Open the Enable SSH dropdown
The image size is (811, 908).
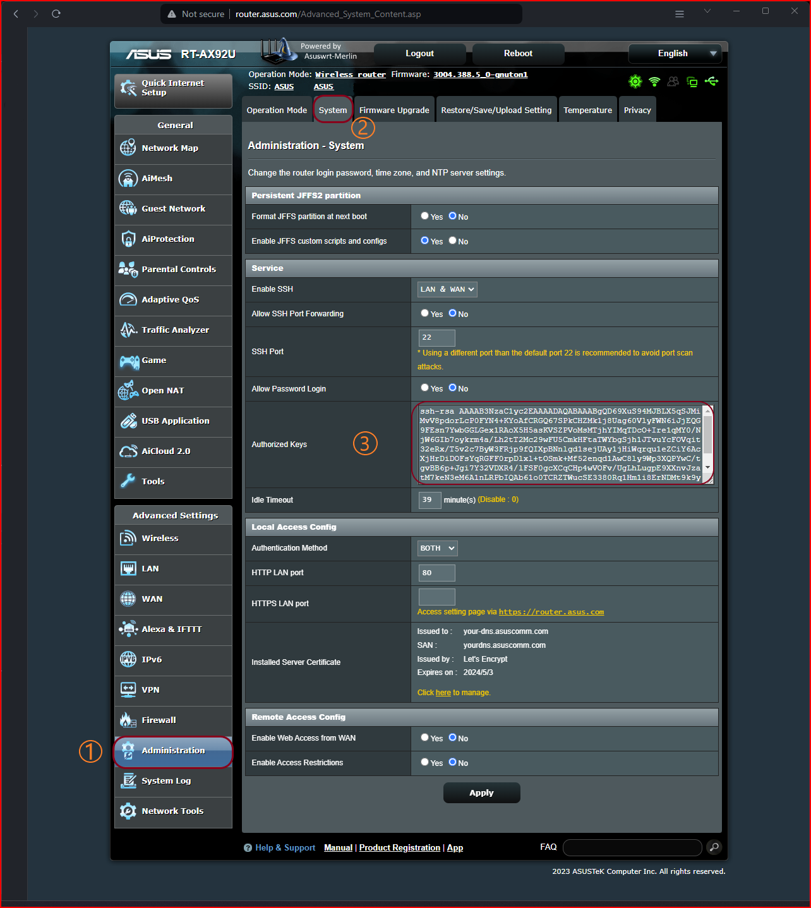447,289
